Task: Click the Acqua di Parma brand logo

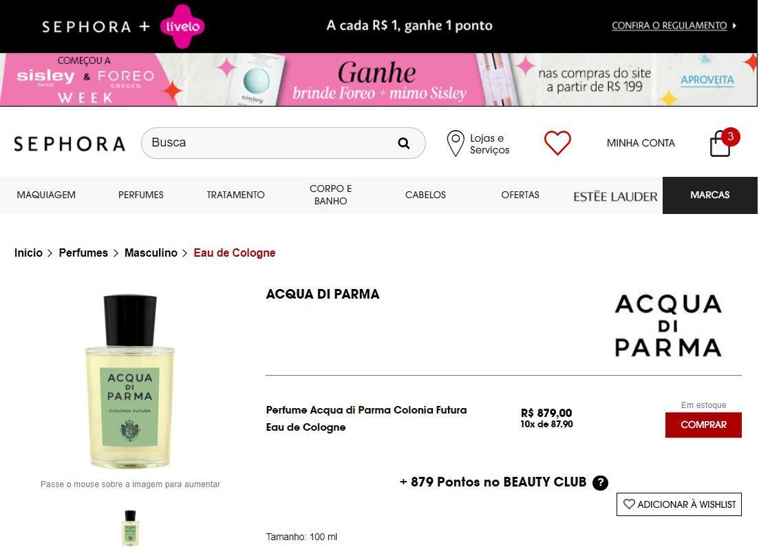Action: pyautogui.click(x=668, y=325)
